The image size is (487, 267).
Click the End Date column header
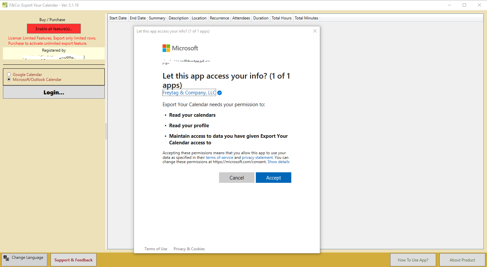pos(138,18)
